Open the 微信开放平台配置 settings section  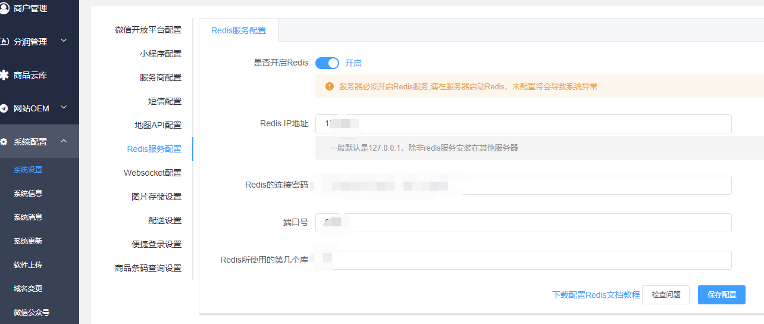click(148, 30)
